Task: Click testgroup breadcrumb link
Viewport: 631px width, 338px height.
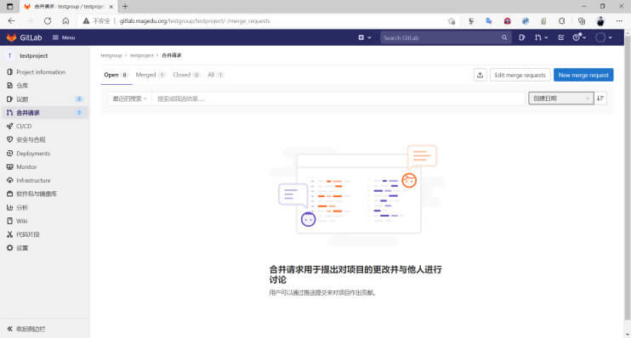Action: click(111, 55)
